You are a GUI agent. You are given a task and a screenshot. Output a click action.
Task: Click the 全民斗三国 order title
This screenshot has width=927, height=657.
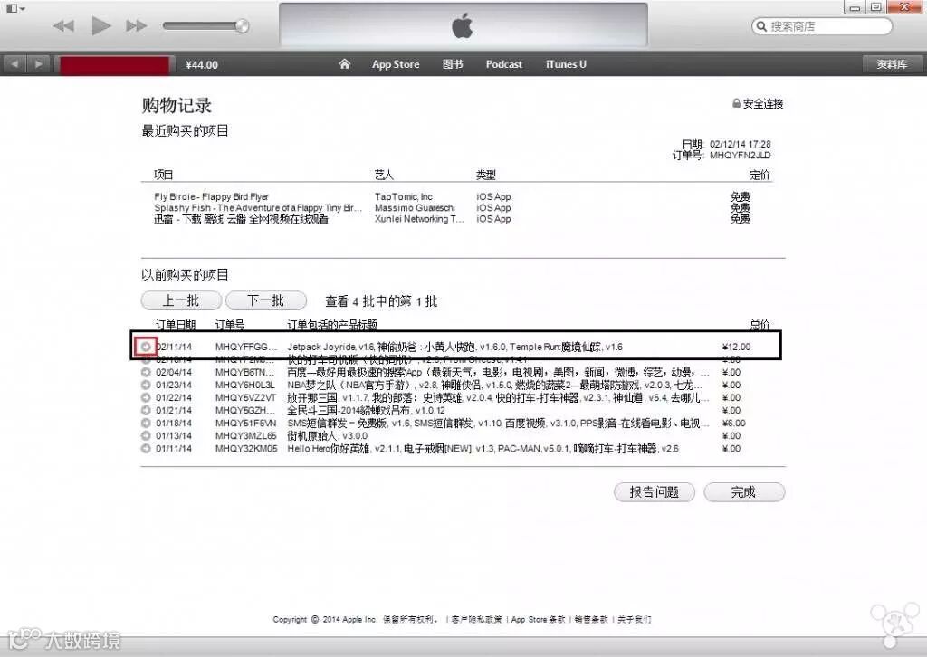[x=366, y=411]
